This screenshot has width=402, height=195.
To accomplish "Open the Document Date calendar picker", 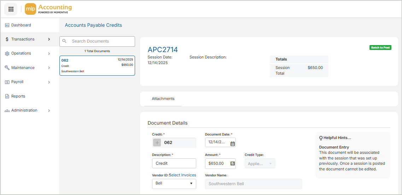I will click(x=232, y=144).
